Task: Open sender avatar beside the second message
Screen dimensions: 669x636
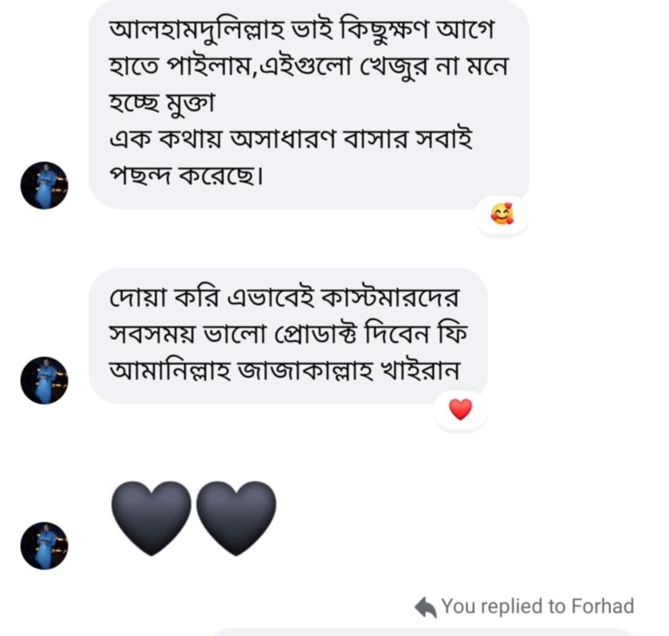Action: click(x=44, y=380)
